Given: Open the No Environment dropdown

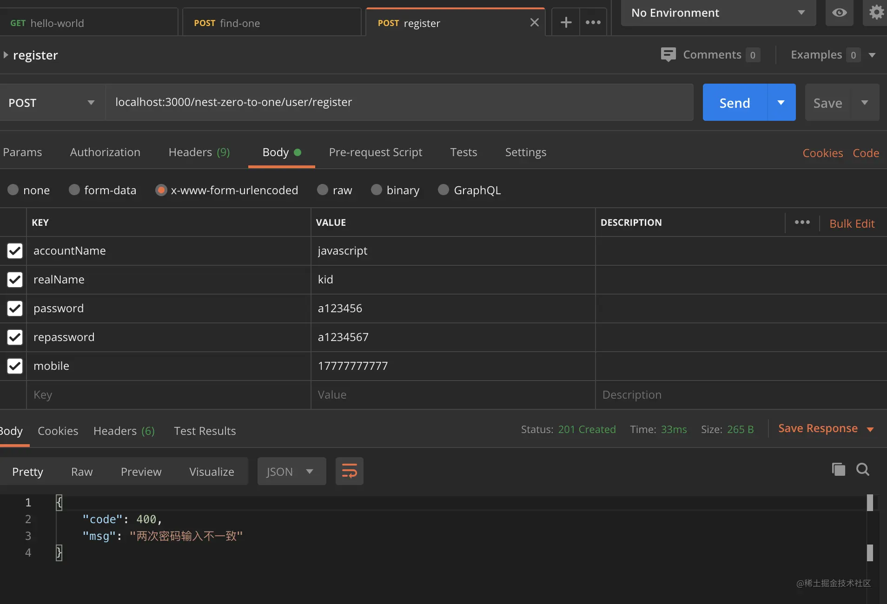Looking at the screenshot, I should point(718,13).
